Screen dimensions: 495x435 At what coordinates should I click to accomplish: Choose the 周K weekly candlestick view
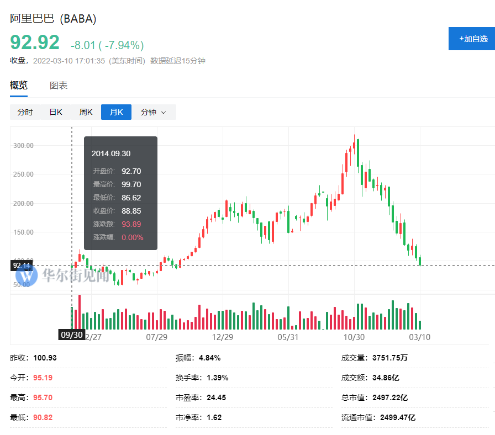(86, 112)
